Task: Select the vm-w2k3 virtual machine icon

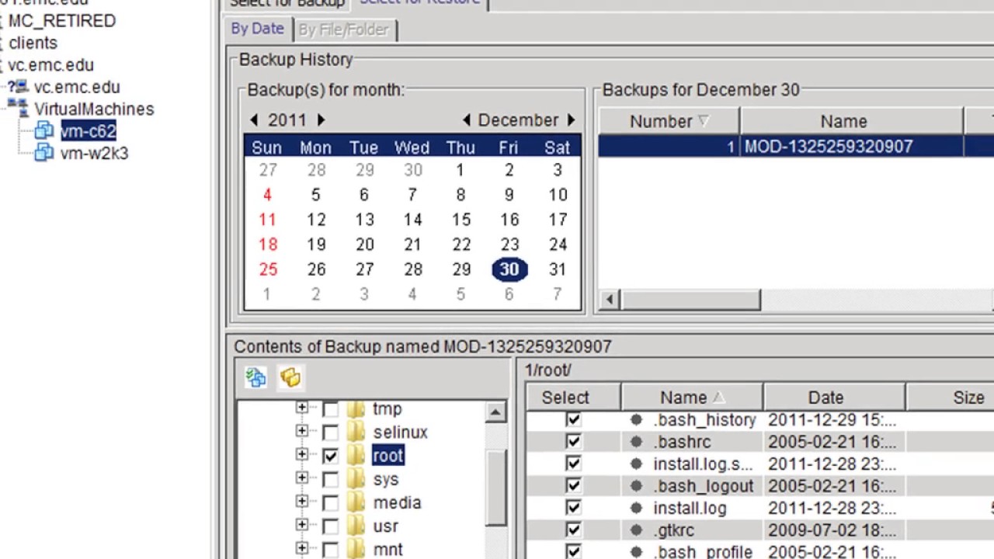Action: tap(43, 153)
